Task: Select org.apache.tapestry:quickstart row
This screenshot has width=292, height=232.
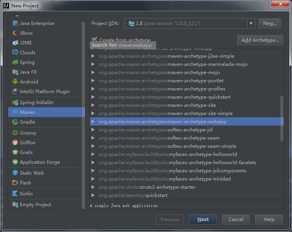Action: tap(187, 195)
